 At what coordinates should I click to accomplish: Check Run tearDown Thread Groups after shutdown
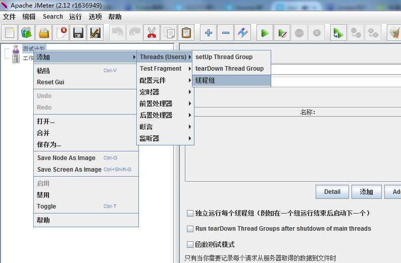[x=190, y=229]
